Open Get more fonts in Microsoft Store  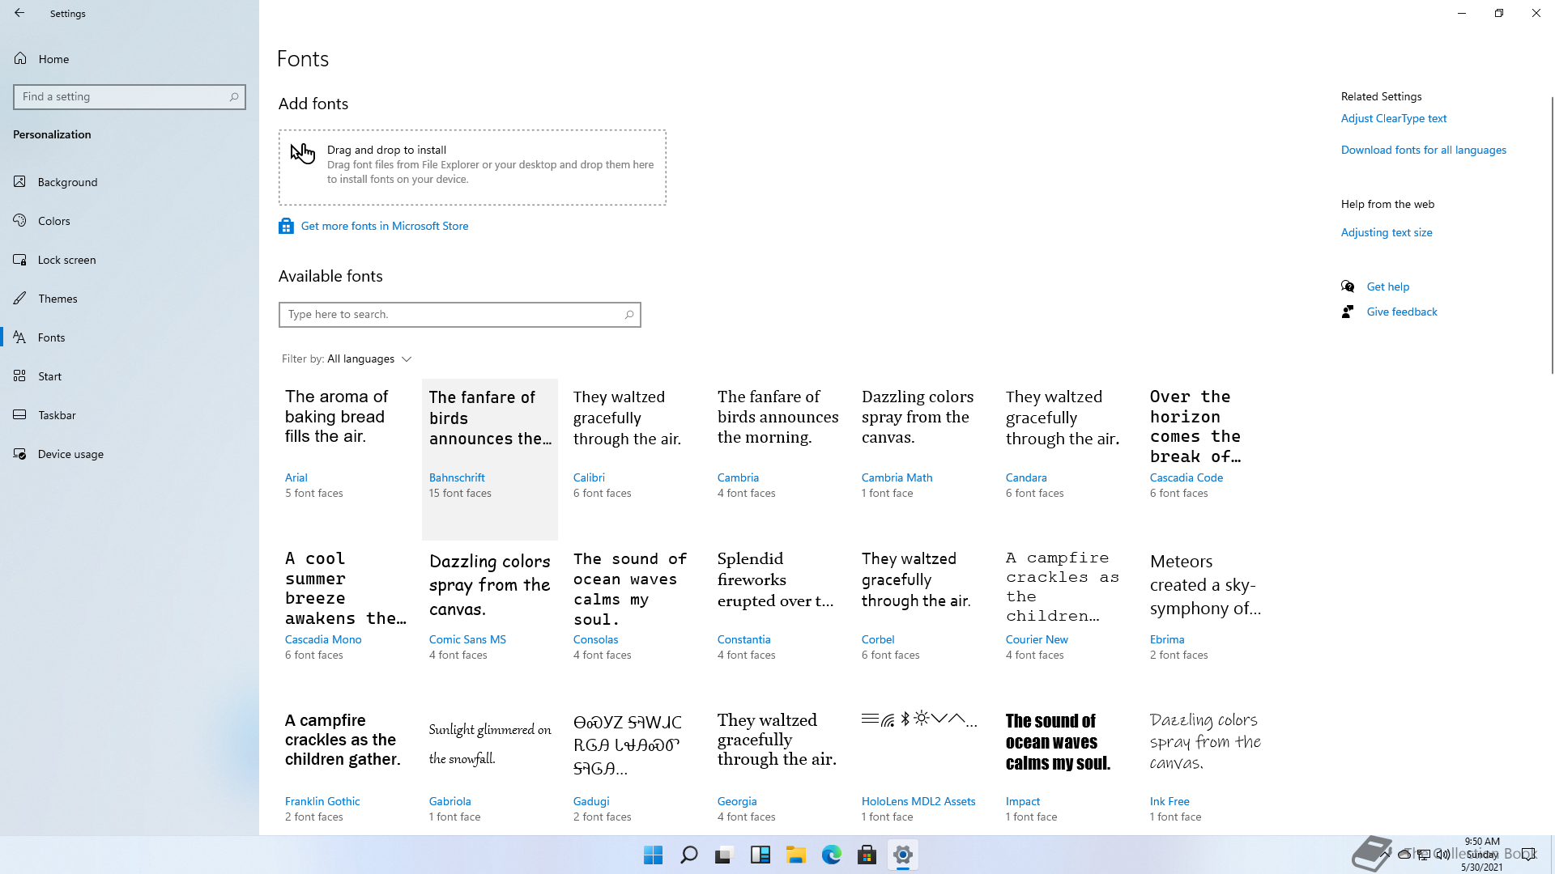385,227
